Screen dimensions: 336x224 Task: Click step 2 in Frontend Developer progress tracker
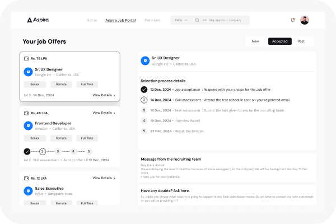click(43, 152)
